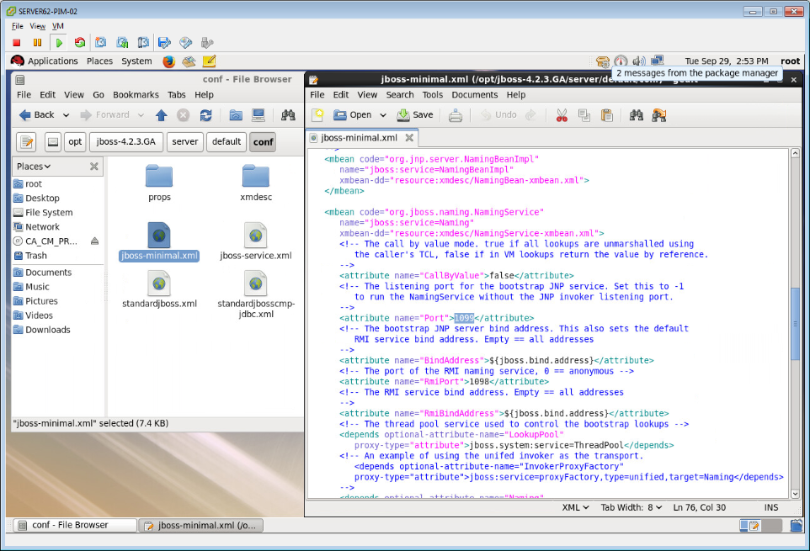Open the Back history dropdown arrow
The height and width of the screenshot is (551, 810).
[x=67, y=115]
